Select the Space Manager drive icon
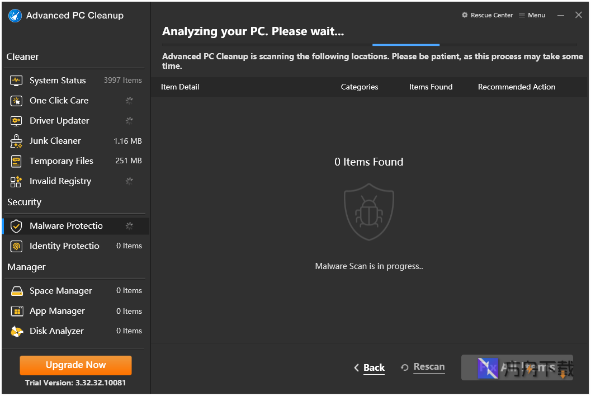This screenshot has width=591, height=396. [x=17, y=291]
